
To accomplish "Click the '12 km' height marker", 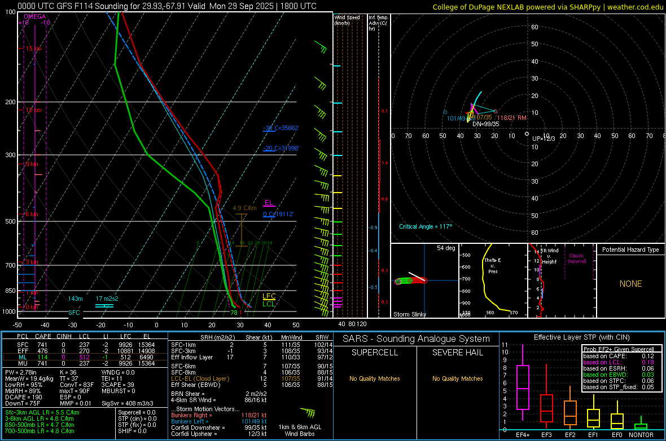I will (x=33, y=110).
